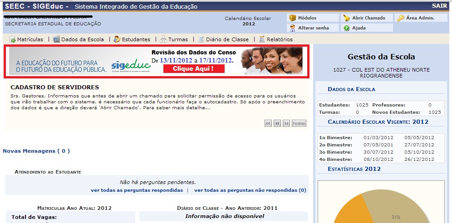Go to Área Admin.
Image resolution: width=452 pixels, height=223 pixels.
click(420, 18)
